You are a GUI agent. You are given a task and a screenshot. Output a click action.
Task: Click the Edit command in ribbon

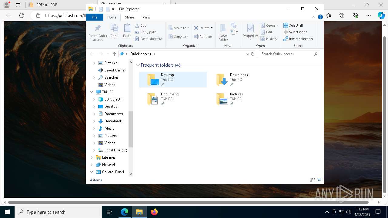(x=266, y=32)
